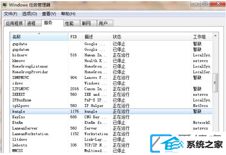This screenshot has width=226, height=155.
Task: Switch to the 用户 tab
Action: (x=105, y=23)
